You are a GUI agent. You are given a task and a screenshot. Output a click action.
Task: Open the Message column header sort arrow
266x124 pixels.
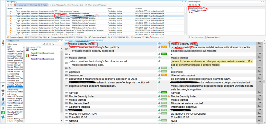pyautogui.click(x=106, y=8)
